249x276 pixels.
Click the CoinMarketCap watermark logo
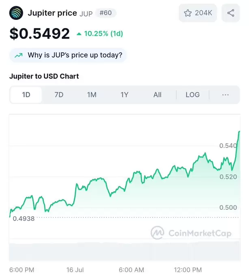[191, 233]
